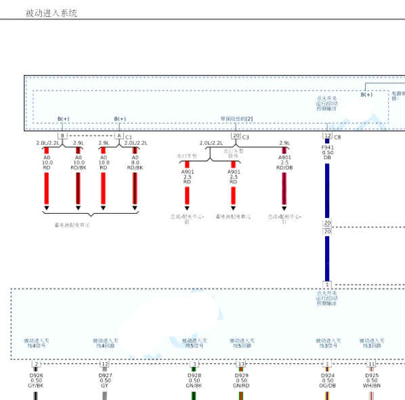Select pin 1 box above D924

point(327,364)
